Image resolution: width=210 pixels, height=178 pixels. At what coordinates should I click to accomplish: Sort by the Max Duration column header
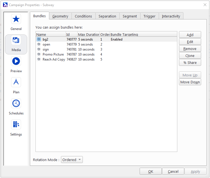point(88,34)
